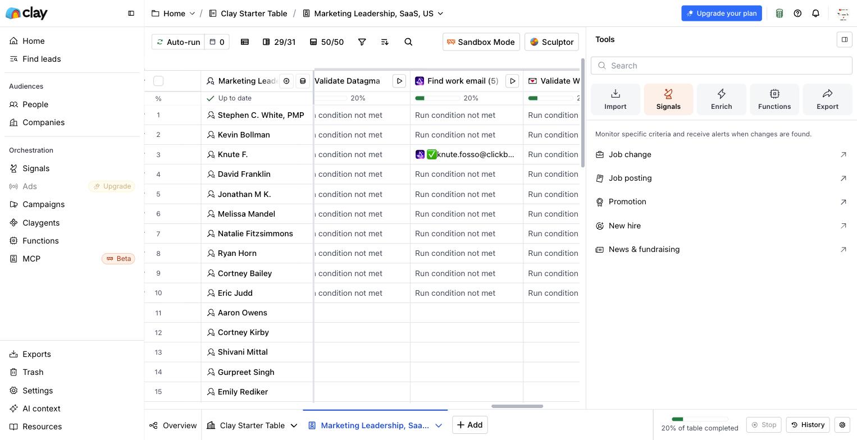The width and height of the screenshot is (857, 440).
Task: Open Campaigns in sidebar
Action: [x=72, y=204]
